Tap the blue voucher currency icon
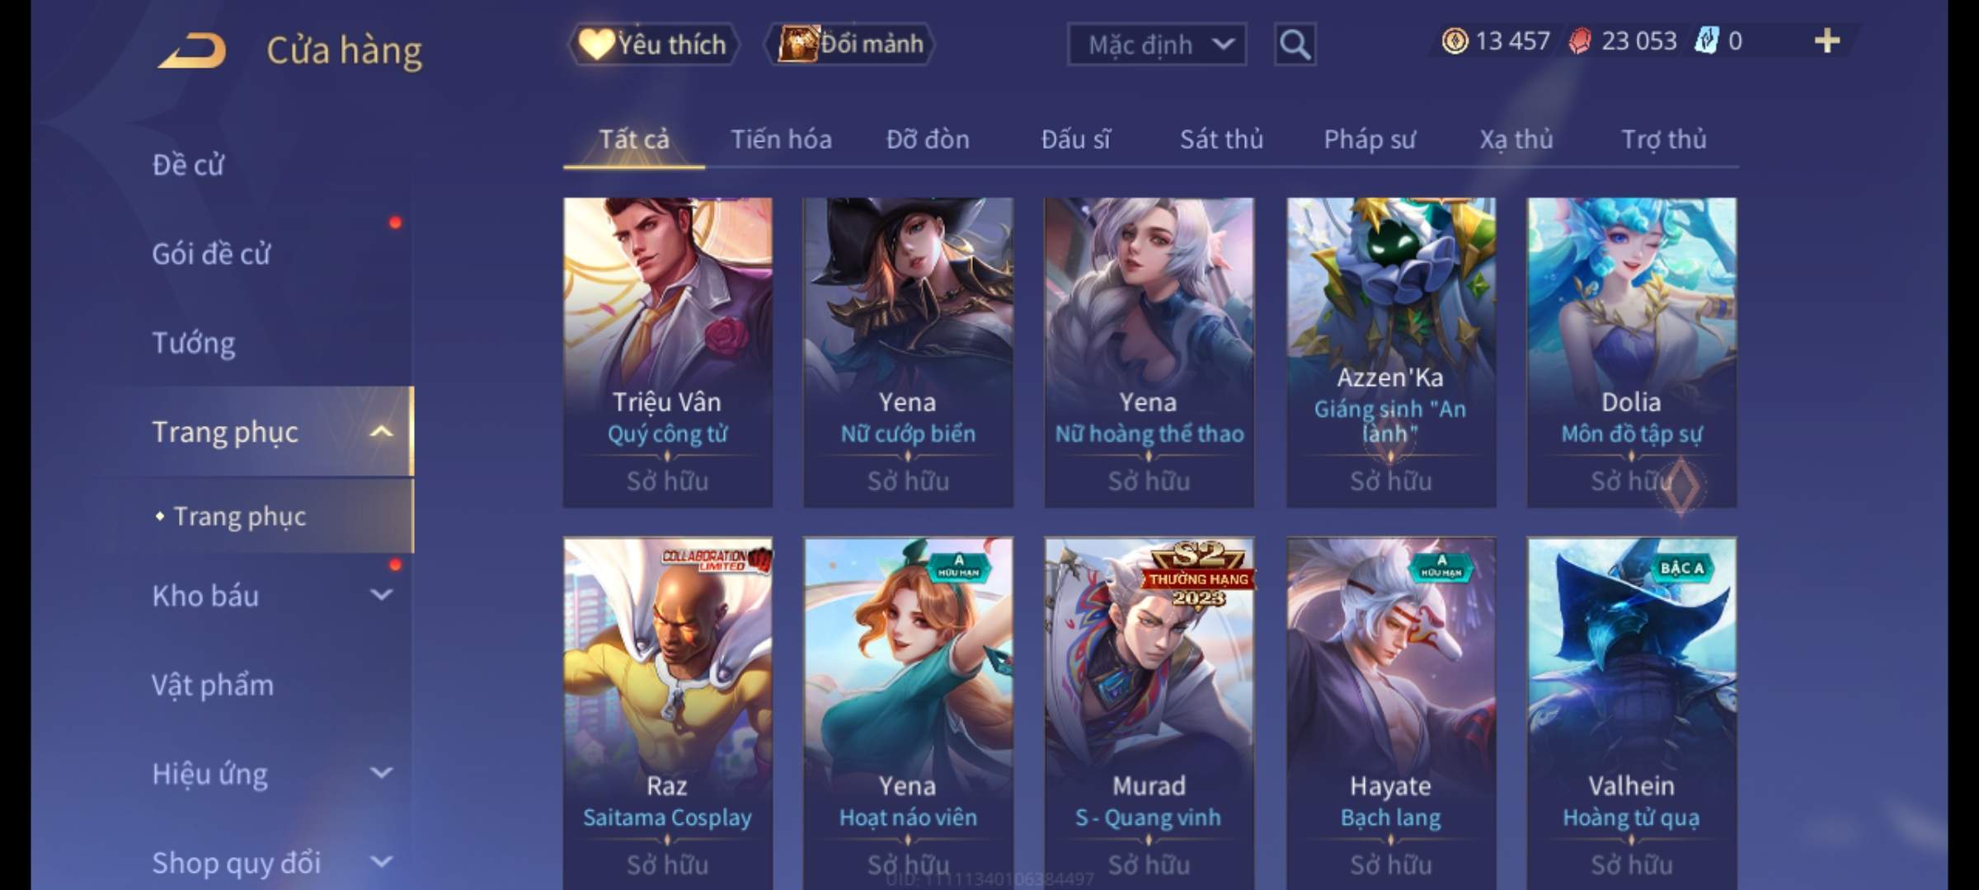The width and height of the screenshot is (1979, 890). (x=1706, y=40)
